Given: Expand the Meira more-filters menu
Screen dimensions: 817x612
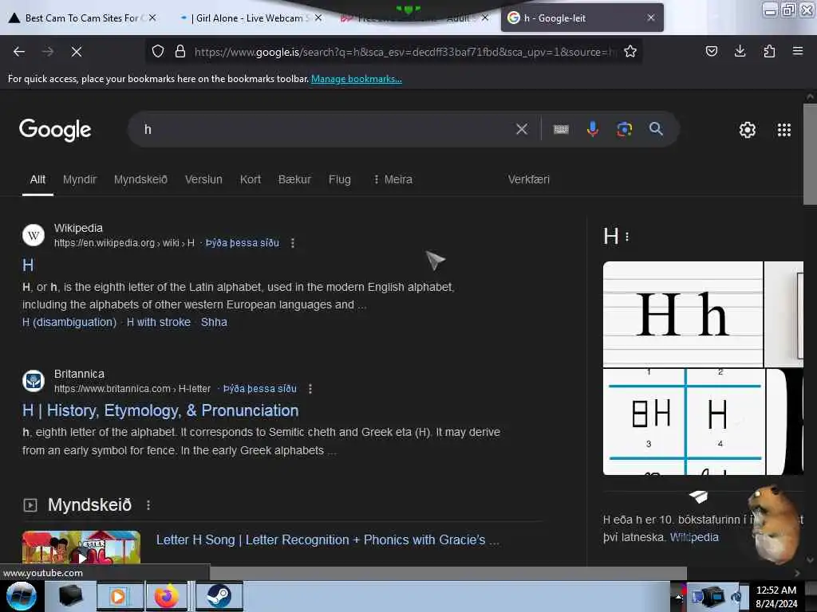Looking at the screenshot, I should click(x=393, y=179).
